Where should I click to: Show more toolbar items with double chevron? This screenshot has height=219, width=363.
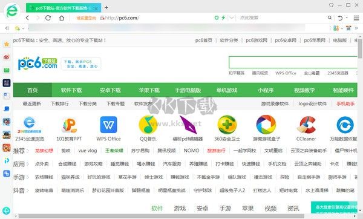(356, 28)
